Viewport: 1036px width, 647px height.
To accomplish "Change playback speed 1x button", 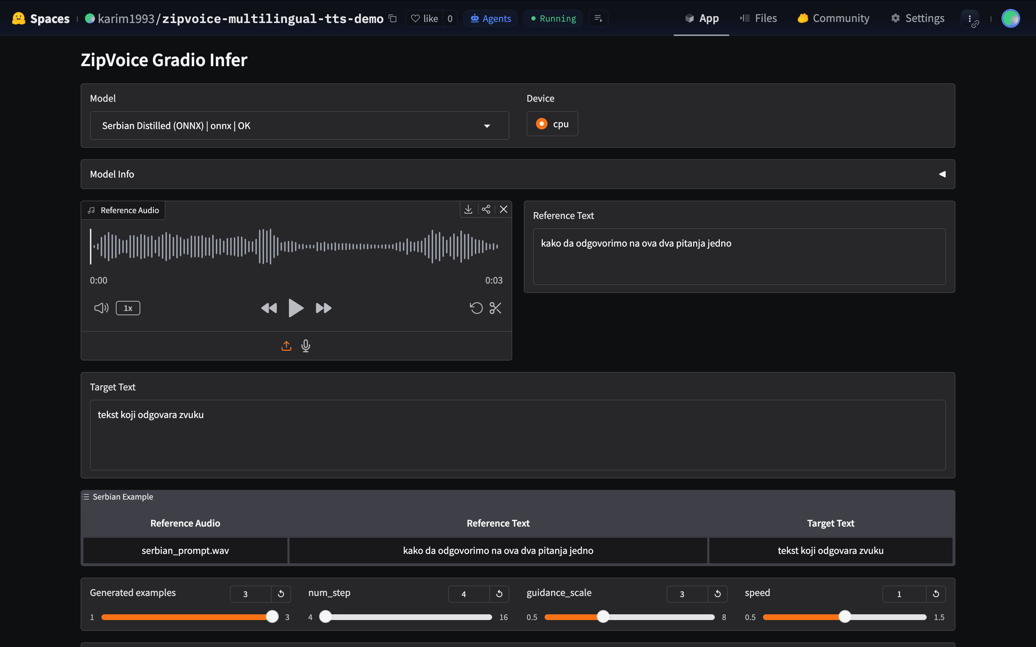I will [128, 308].
